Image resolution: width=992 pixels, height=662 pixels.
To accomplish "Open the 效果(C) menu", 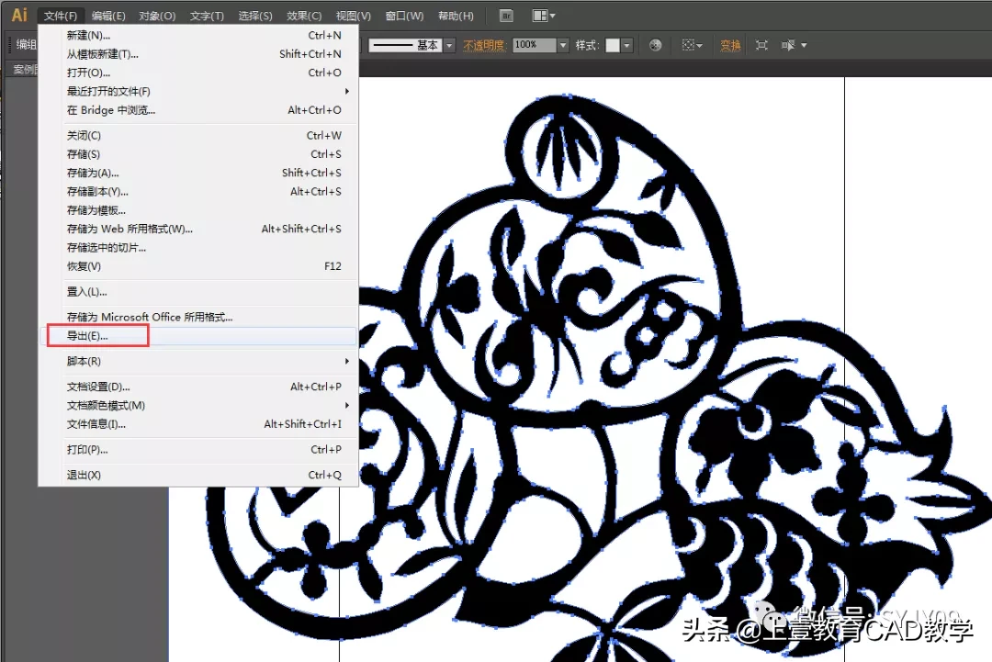I will tap(304, 16).
